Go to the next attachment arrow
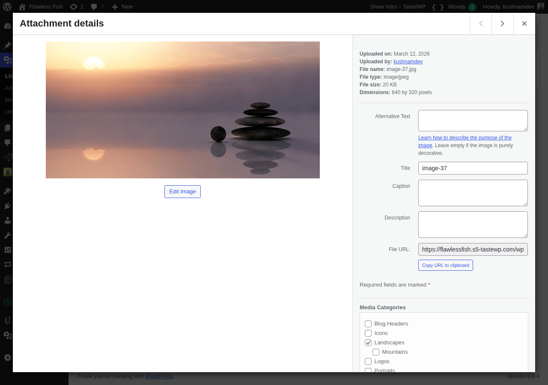 pyautogui.click(x=502, y=24)
